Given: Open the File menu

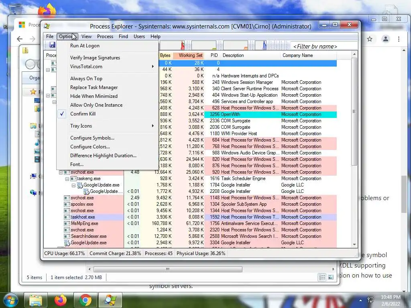Looking at the screenshot, I should click(x=50, y=36).
